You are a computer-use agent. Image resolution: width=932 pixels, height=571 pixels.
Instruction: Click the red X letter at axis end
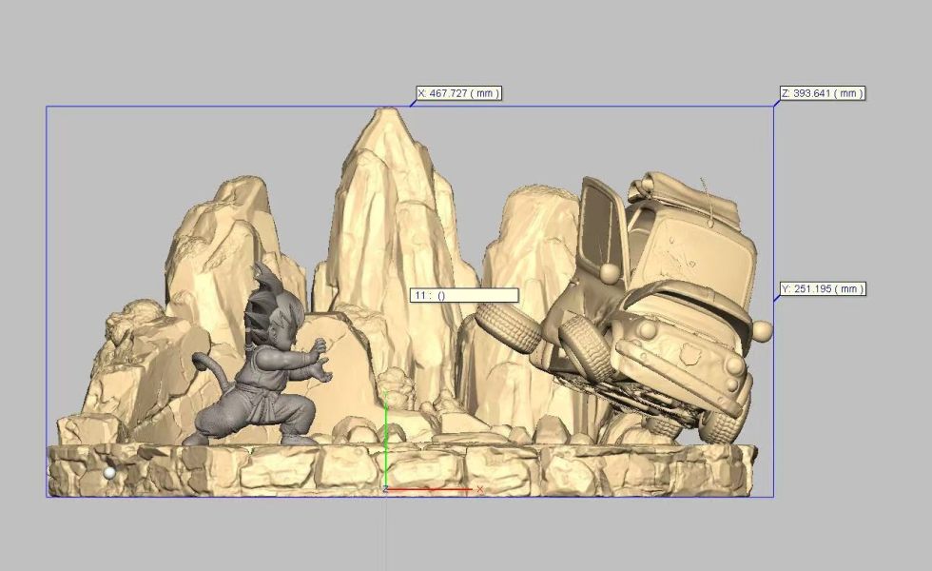(480, 489)
